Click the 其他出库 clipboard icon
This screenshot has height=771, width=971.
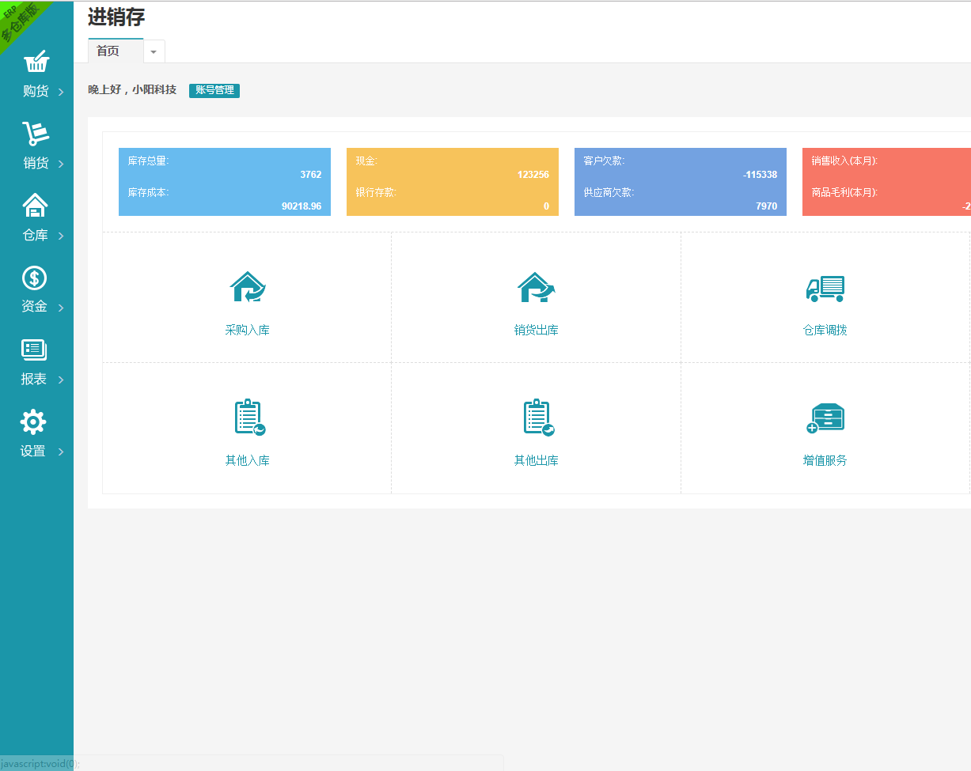coord(538,418)
